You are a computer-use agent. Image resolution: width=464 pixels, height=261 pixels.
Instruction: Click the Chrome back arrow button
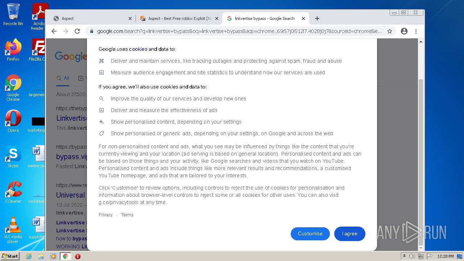[x=54, y=31]
